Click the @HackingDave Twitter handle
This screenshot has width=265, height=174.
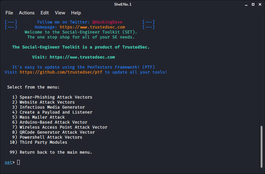click(107, 22)
